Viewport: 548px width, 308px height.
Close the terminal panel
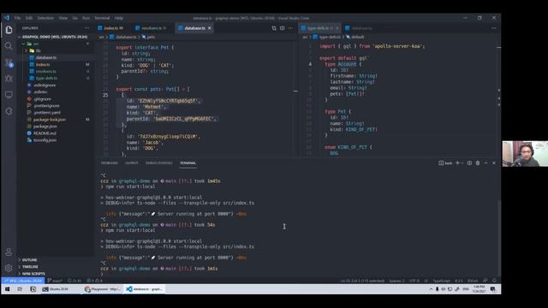coord(494,163)
